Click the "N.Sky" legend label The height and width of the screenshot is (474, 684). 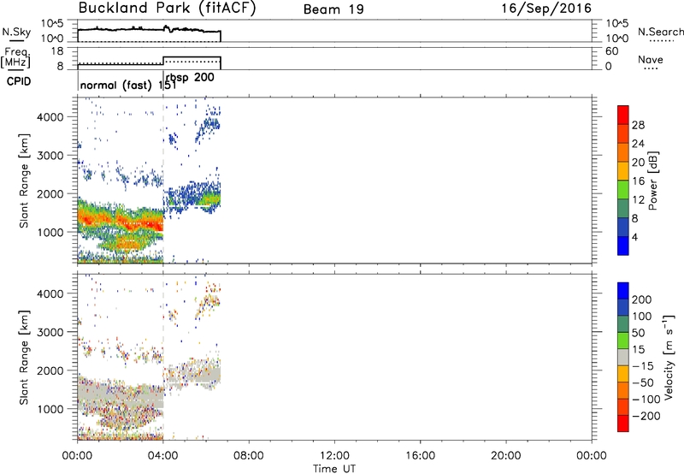(16, 32)
